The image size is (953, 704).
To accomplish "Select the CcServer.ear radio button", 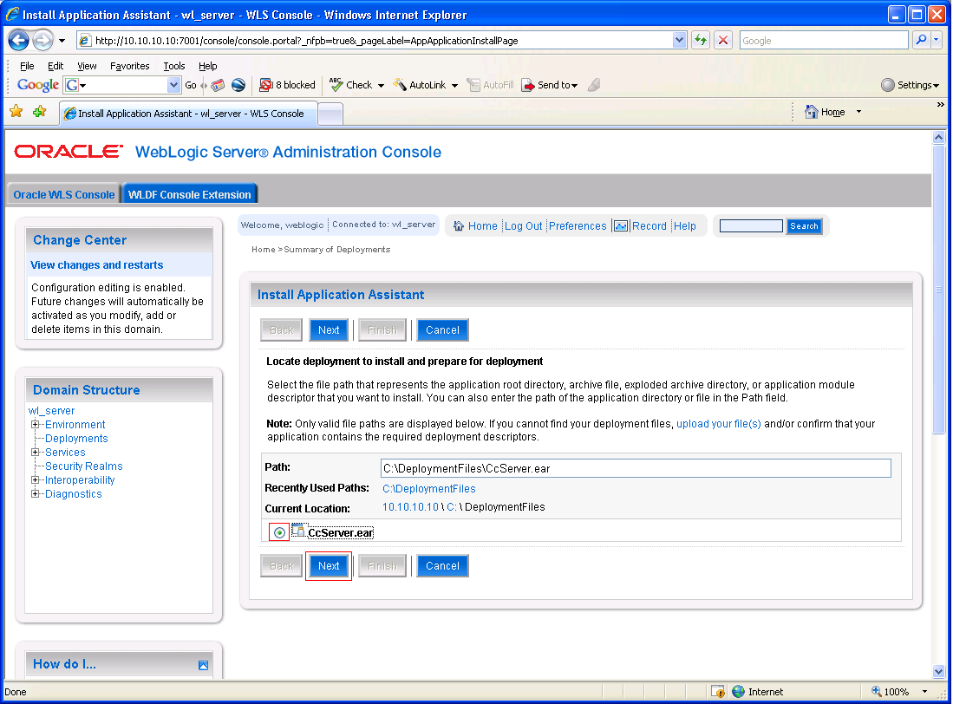I will 279,532.
